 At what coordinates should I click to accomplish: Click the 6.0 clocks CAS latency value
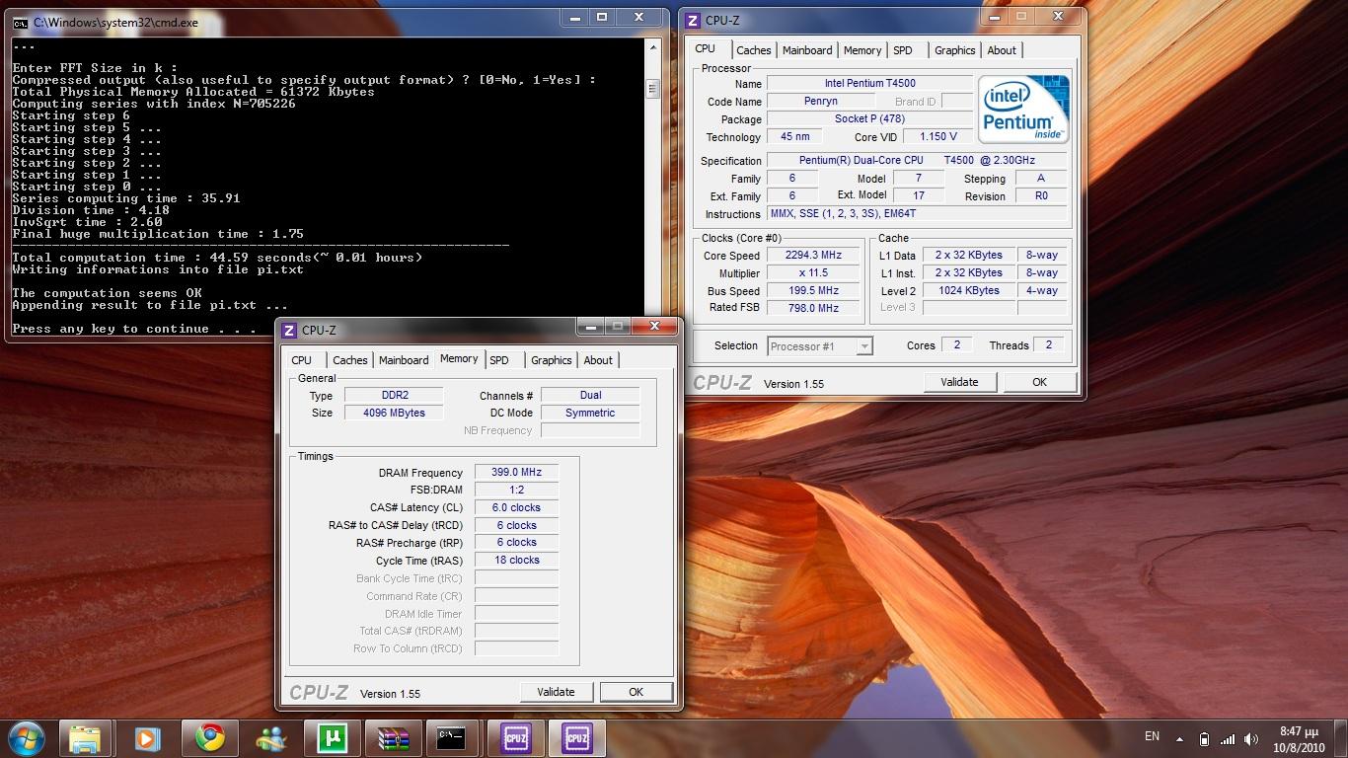pyautogui.click(x=516, y=507)
